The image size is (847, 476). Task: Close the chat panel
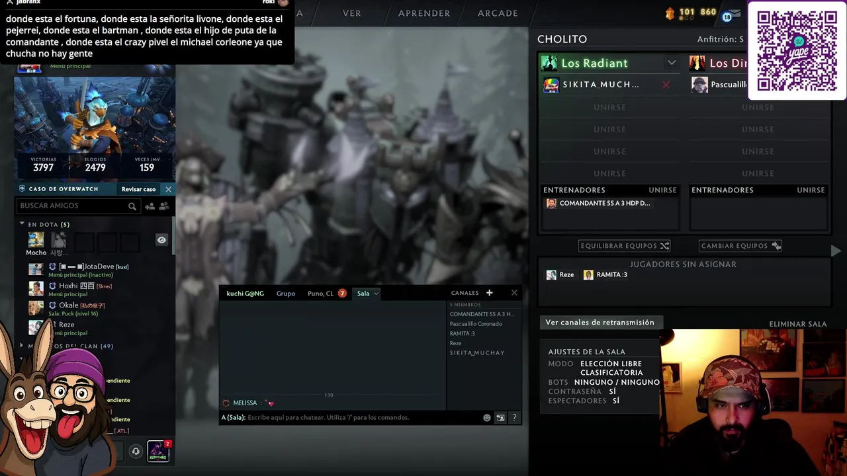[x=514, y=293]
